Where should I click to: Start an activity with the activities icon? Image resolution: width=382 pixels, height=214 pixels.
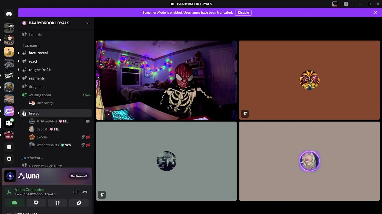point(58,203)
